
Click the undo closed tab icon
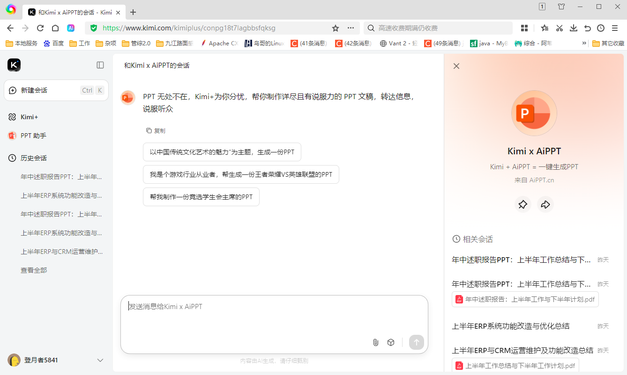click(587, 28)
